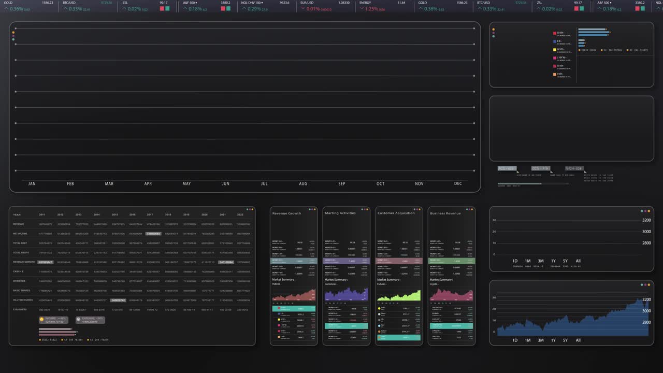
Task: Select pink highlighted row in Customer Acquisition
Action: point(399,261)
